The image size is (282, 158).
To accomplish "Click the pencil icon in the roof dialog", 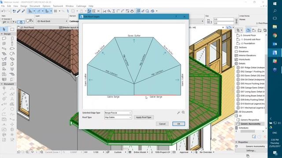I will (178, 113).
